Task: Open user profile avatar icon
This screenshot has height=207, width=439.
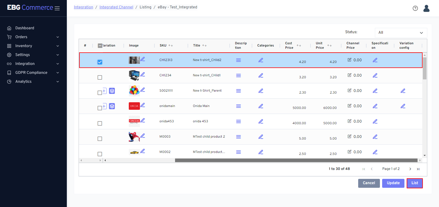Action: click(426, 8)
